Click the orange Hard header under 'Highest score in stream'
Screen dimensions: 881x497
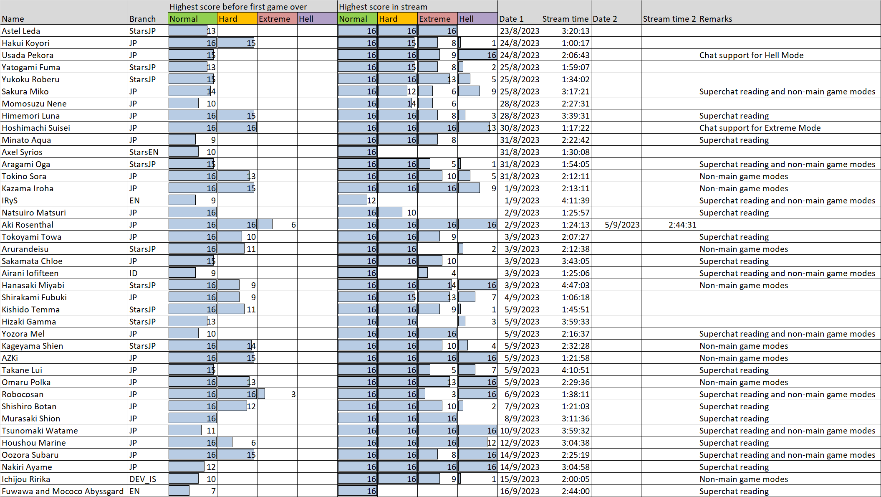pyautogui.click(x=397, y=19)
